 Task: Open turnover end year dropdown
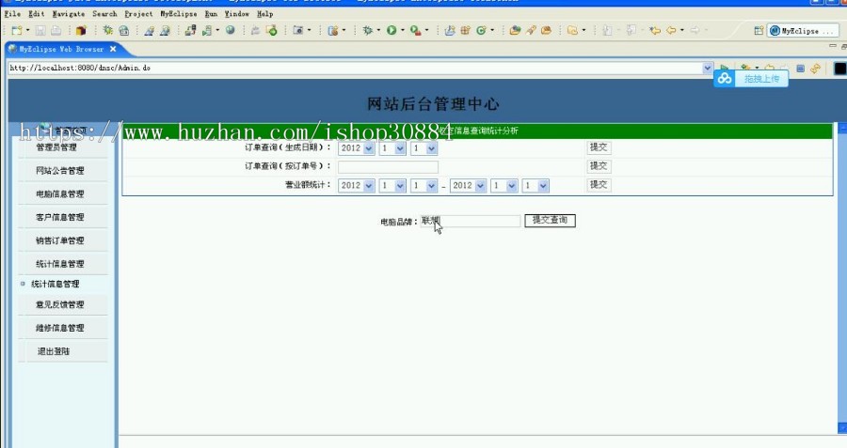pyautogui.click(x=480, y=185)
